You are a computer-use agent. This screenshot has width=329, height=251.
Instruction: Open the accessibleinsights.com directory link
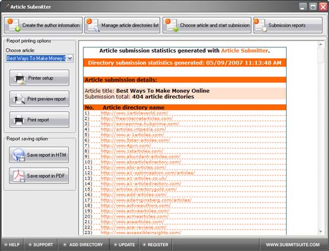(141, 233)
